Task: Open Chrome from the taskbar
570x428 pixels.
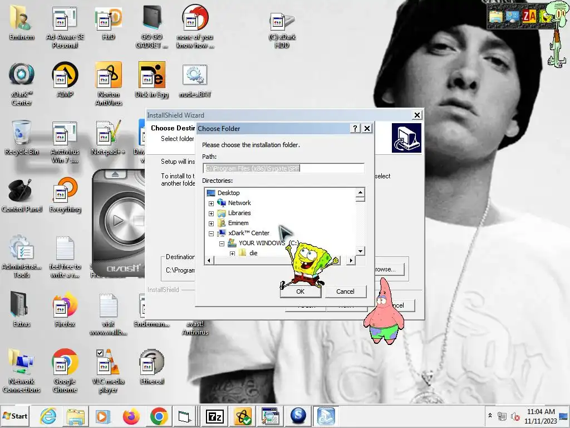Action: click(x=159, y=416)
